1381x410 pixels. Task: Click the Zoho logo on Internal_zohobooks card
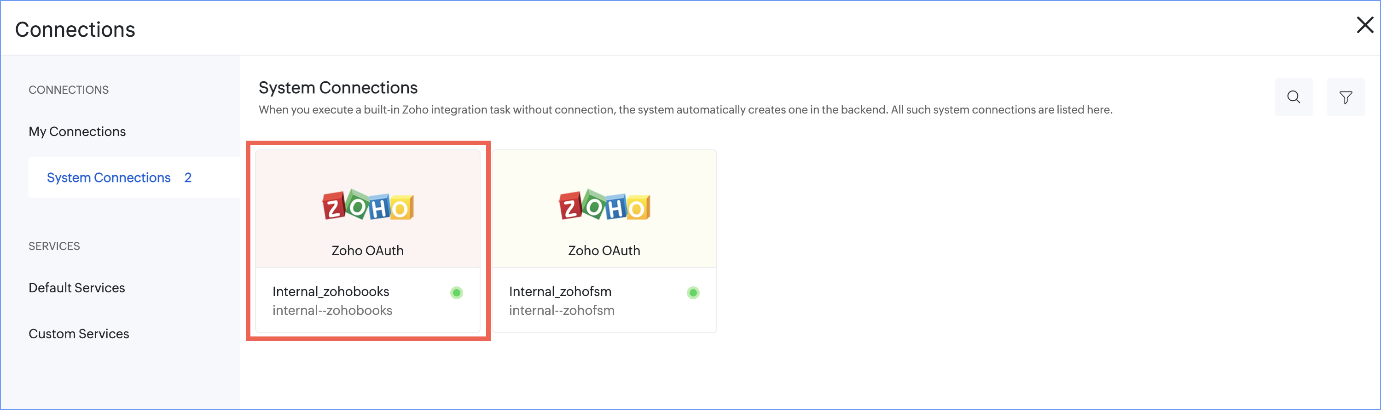coord(368,205)
